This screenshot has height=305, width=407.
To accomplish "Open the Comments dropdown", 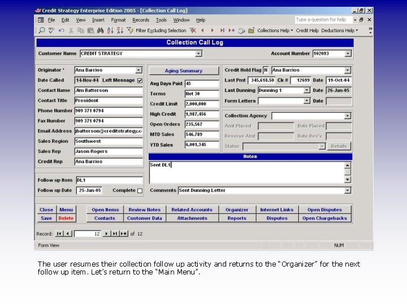I will click(348, 190).
